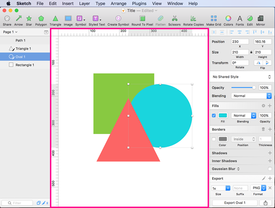Insert an Image from toolbar
Viewport: 275px width, 208px height.
pyautogui.click(x=68, y=19)
